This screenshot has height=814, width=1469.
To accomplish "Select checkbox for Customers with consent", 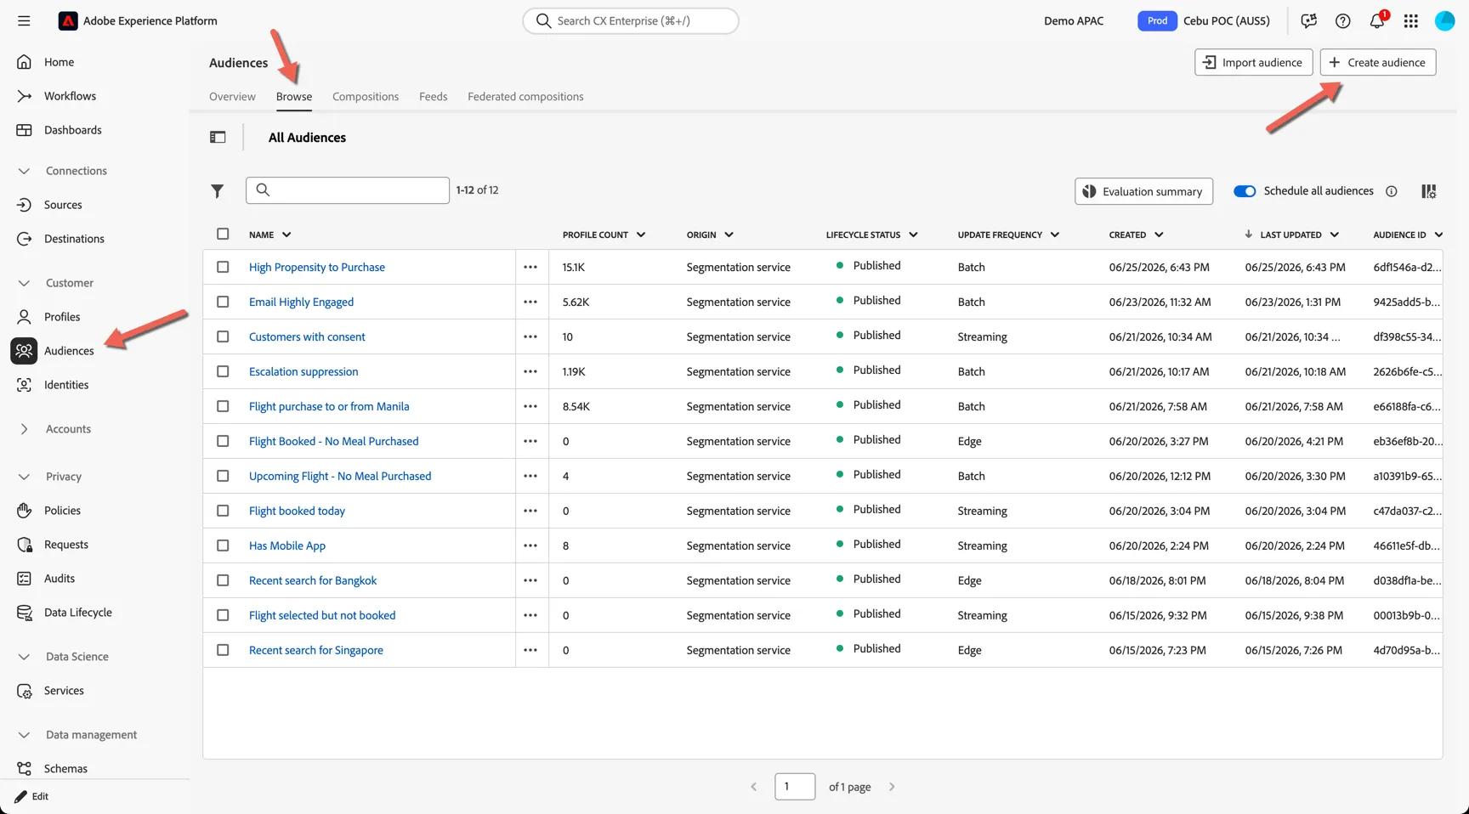I will [223, 336].
